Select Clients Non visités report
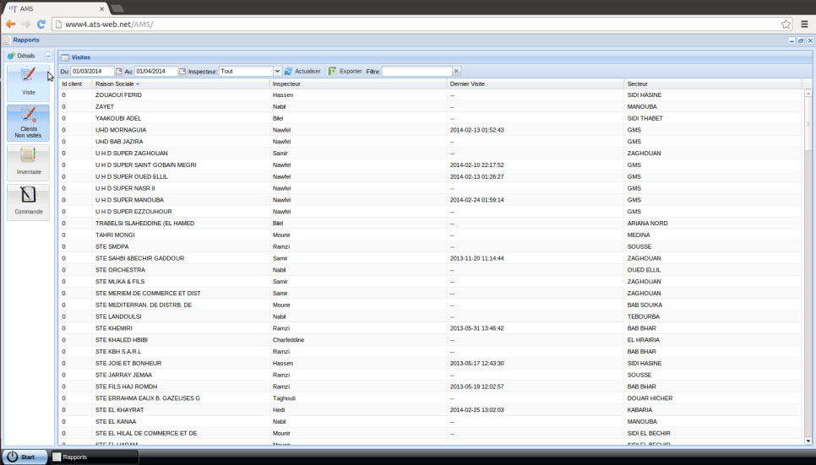 (28, 122)
